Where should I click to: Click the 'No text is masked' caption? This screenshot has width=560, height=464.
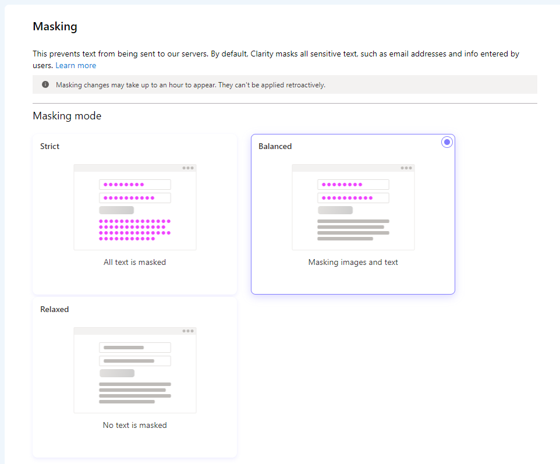coord(134,425)
